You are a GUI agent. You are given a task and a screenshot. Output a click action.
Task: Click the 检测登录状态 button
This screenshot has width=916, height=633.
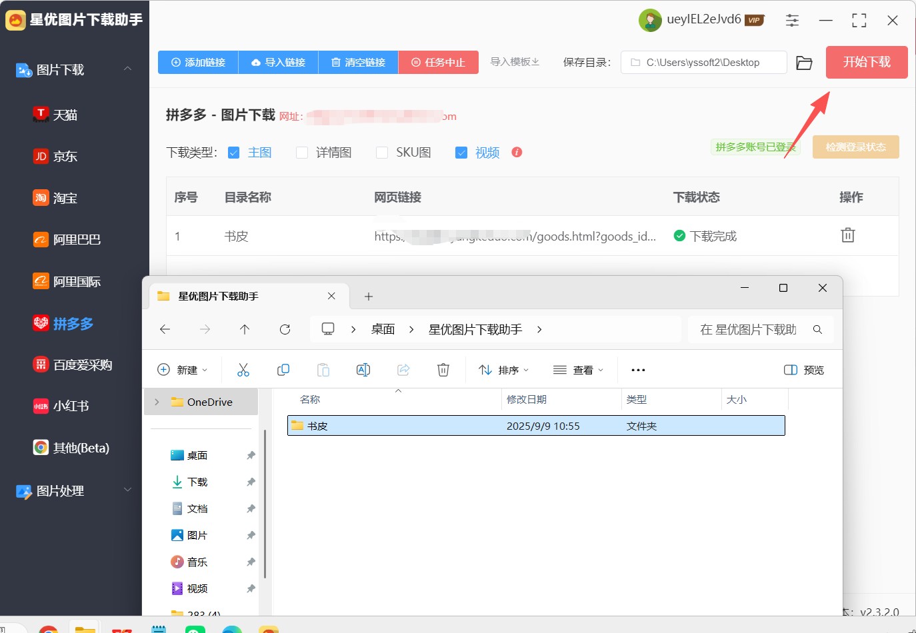click(x=856, y=147)
